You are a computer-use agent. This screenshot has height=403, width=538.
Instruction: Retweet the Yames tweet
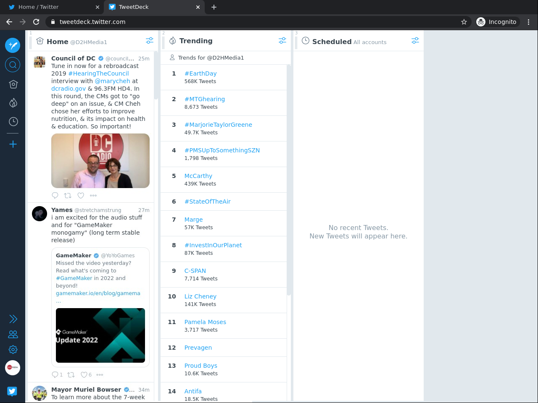(71, 374)
